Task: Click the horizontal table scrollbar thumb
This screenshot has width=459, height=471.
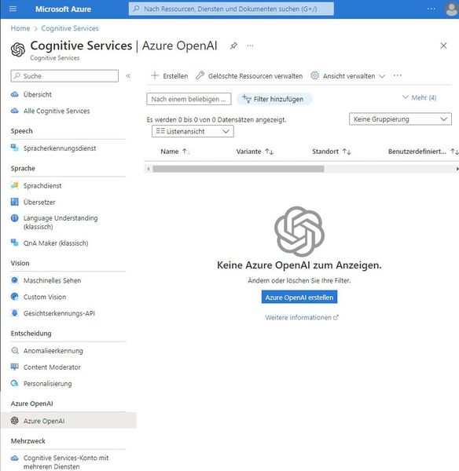Action: [x=238, y=169]
